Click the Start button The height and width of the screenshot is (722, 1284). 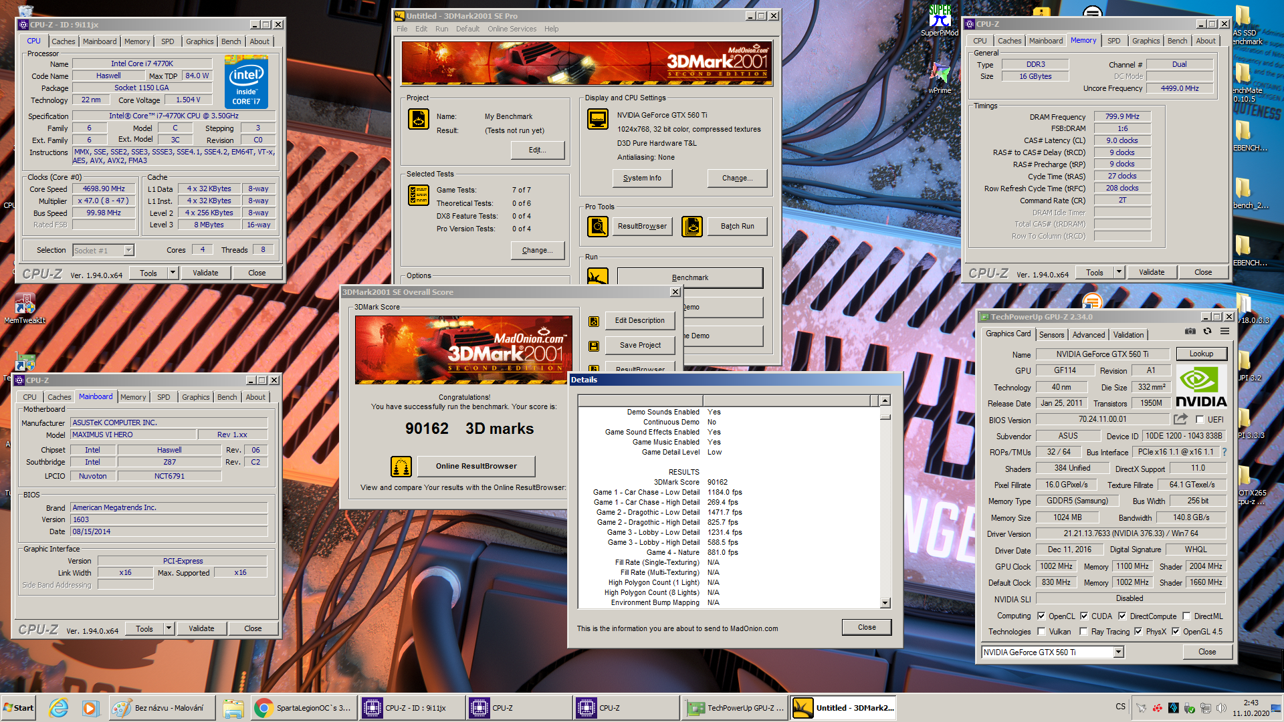click(x=19, y=708)
